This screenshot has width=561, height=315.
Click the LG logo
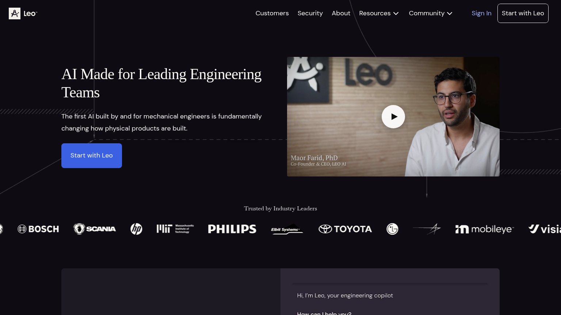coord(392,229)
